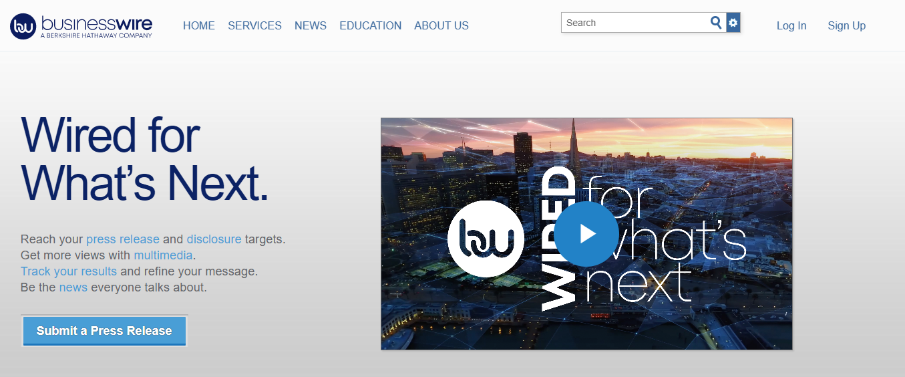Go to the News menu

(x=311, y=26)
